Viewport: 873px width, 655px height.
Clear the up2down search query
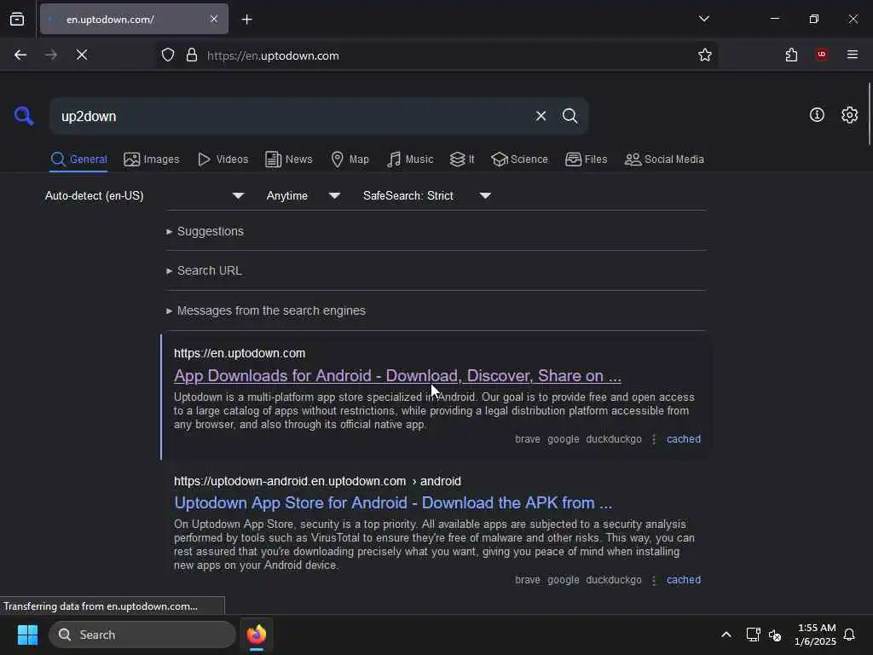coord(541,116)
